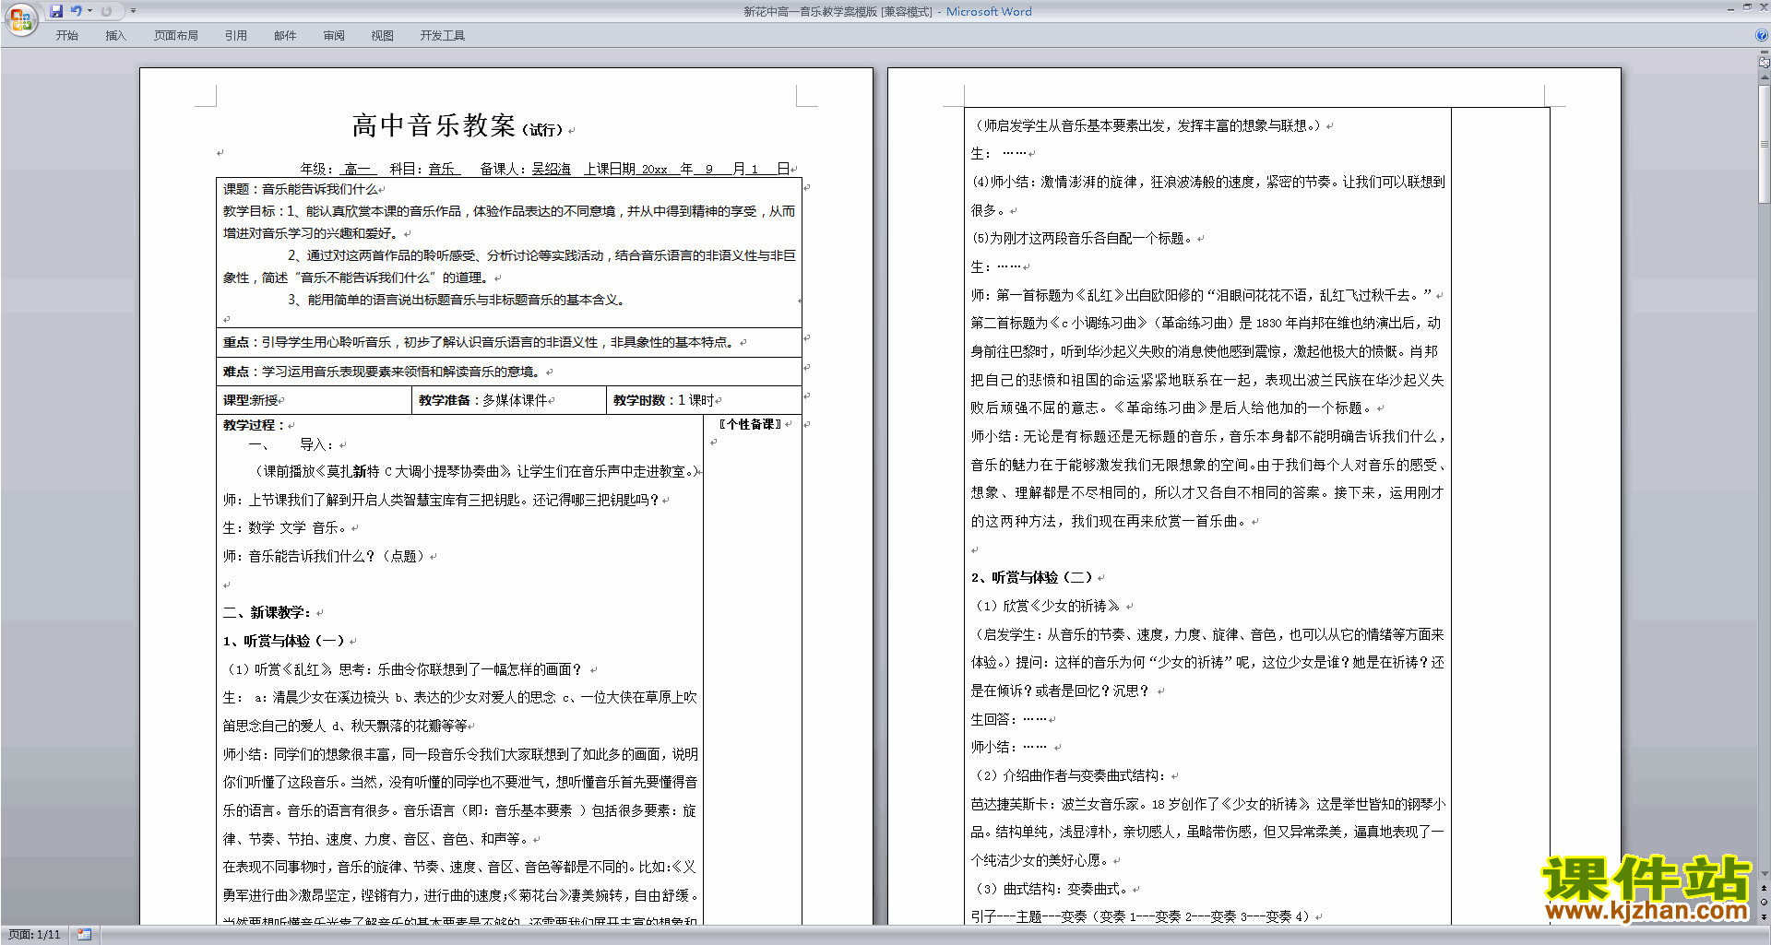
Task: Click the 课题:音乐能告诉我们什么 line
Action: pos(301,189)
